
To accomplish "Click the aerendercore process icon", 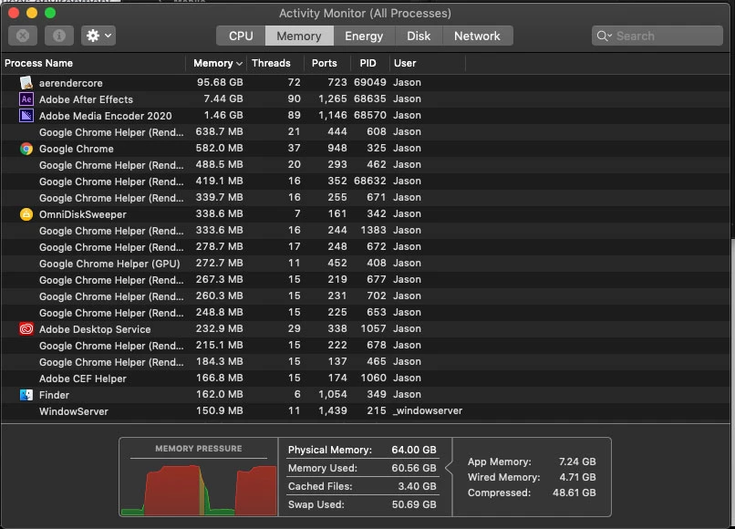I will click(26, 82).
